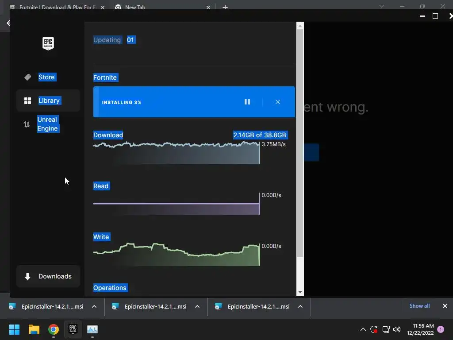This screenshot has height=340, width=453.
Task: Click the Downloads arrow icon
Action: coord(27,276)
